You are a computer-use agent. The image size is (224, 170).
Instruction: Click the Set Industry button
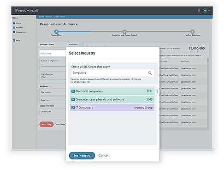(x=82, y=156)
